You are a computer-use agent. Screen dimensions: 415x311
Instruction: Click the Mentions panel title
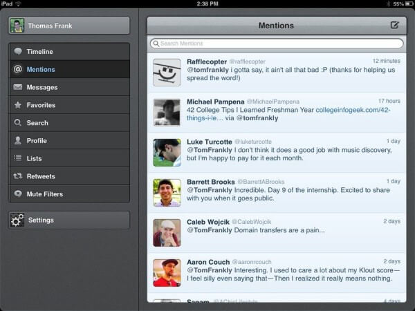(x=276, y=26)
